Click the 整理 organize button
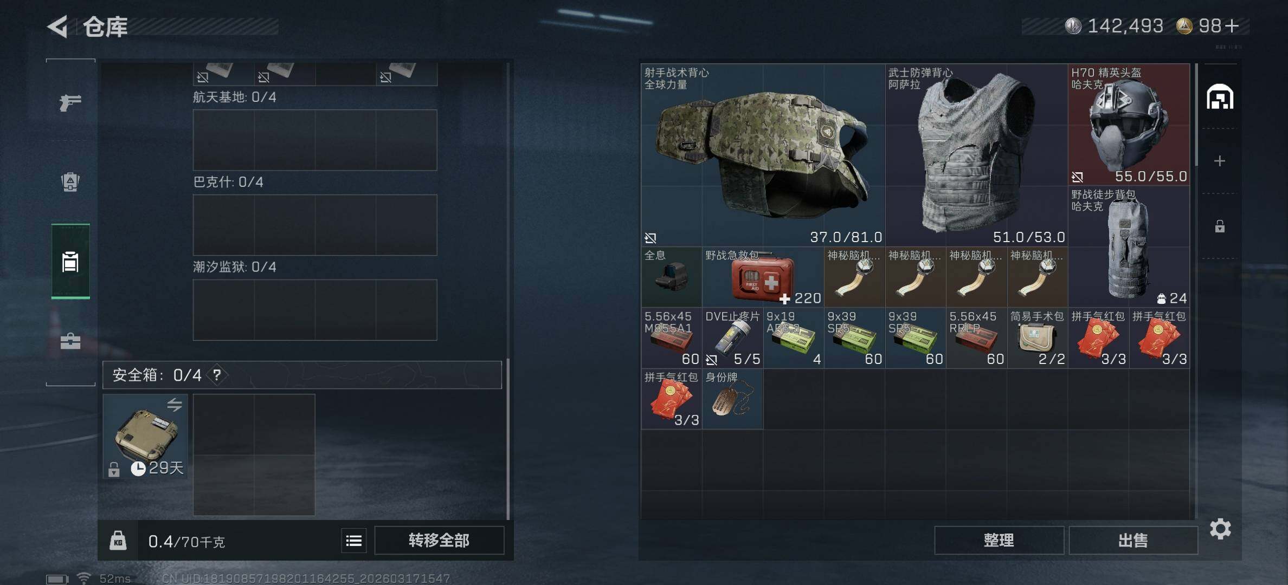 [999, 540]
